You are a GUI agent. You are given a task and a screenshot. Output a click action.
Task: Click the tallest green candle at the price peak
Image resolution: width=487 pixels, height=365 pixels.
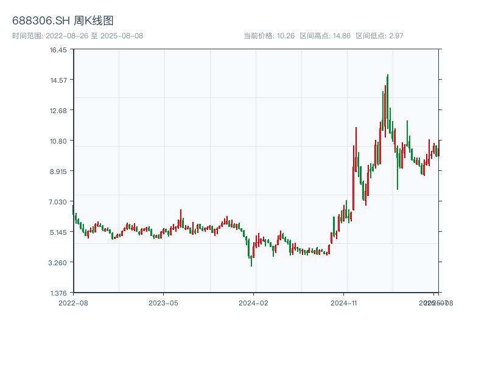tap(388, 102)
